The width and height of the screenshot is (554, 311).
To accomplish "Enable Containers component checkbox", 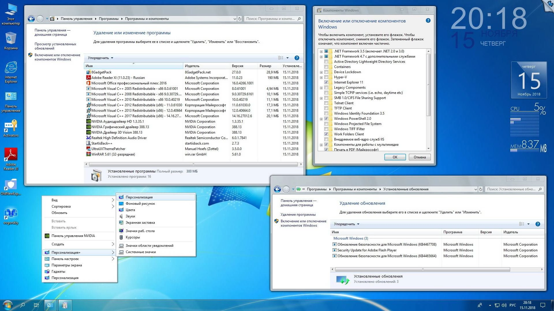I will (x=326, y=67).
